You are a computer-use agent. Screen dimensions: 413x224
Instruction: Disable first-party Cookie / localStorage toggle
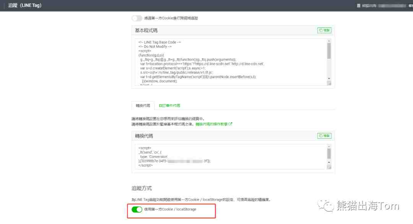(137, 209)
